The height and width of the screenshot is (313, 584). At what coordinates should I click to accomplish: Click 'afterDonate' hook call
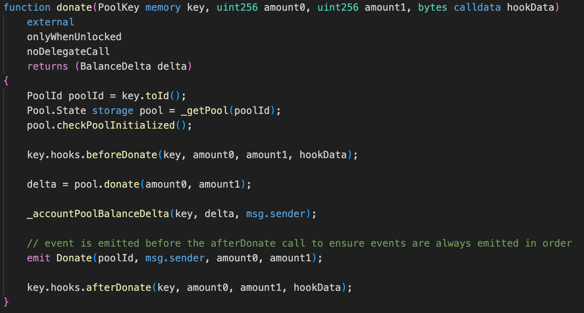(118, 288)
